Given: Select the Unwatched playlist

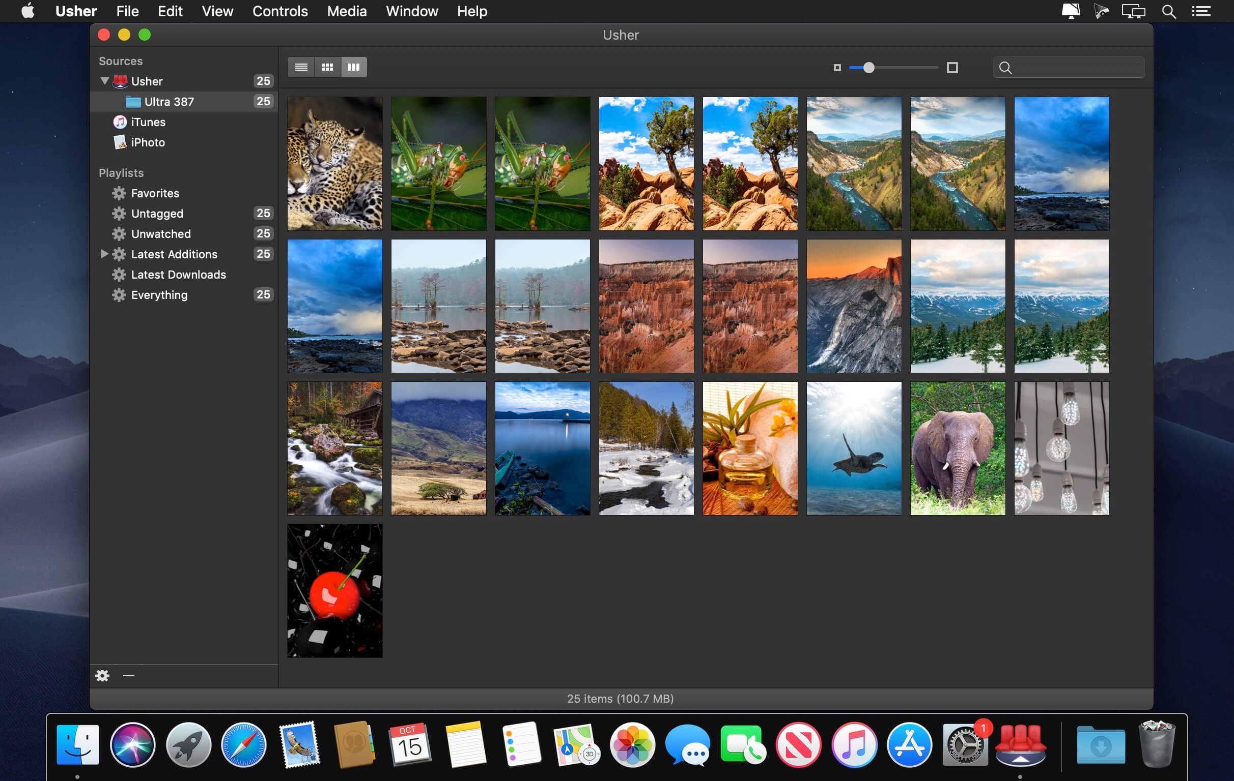Looking at the screenshot, I should click(160, 234).
